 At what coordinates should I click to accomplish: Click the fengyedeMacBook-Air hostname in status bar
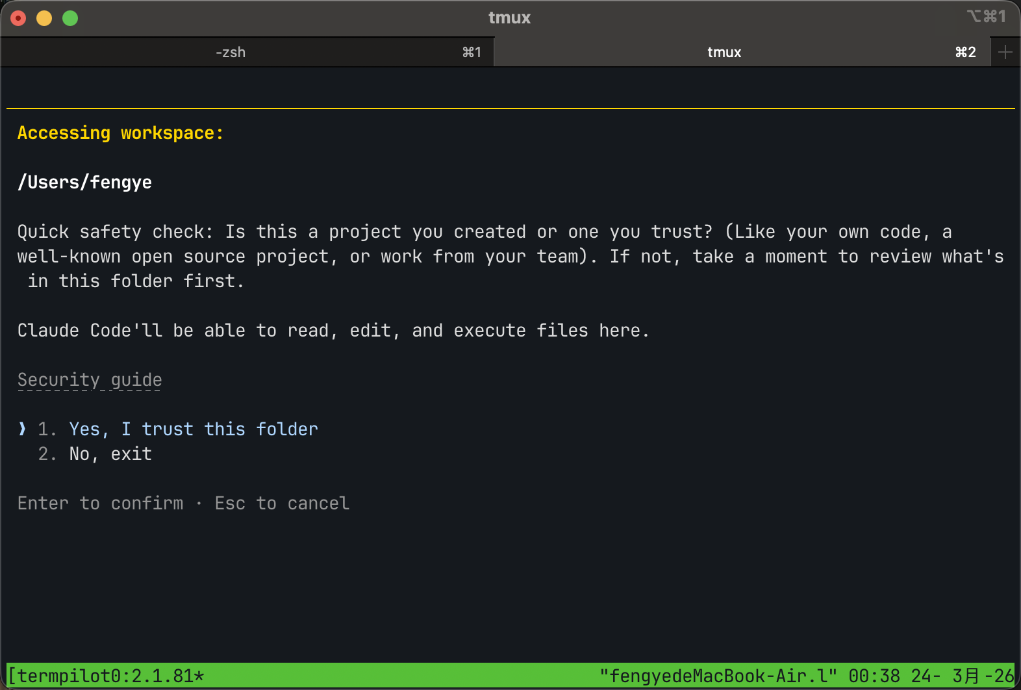pyautogui.click(x=718, y=676)
